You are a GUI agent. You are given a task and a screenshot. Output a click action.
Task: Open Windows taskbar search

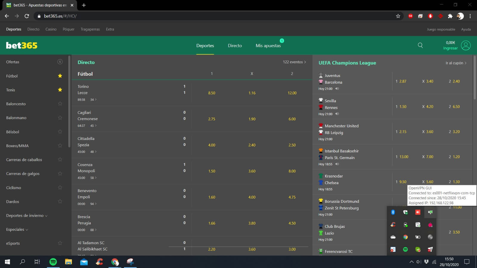(x=22, y=262)
